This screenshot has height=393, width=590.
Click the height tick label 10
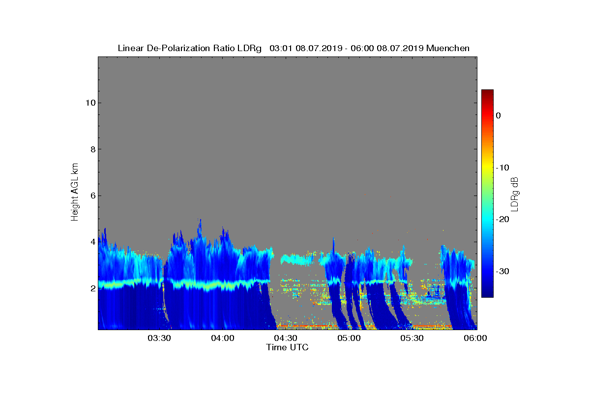89,103
